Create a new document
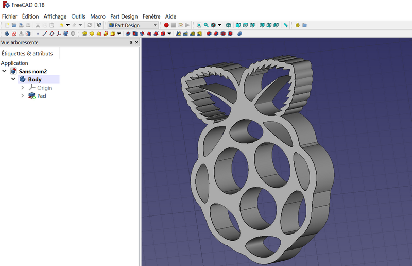The width and height of the screenshot is (412, 266). [x=7, y=25]
